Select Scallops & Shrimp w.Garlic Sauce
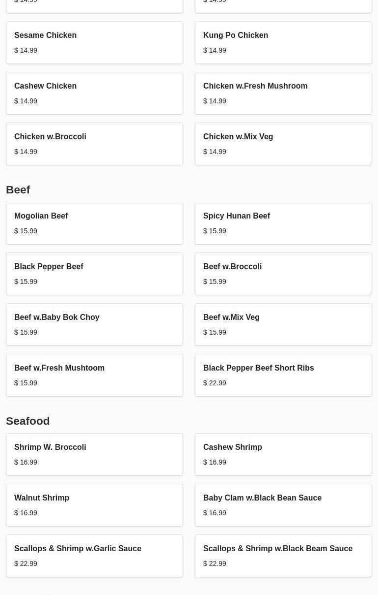Image resolution: width=378 pixels, height=595 pixels. 94,556
